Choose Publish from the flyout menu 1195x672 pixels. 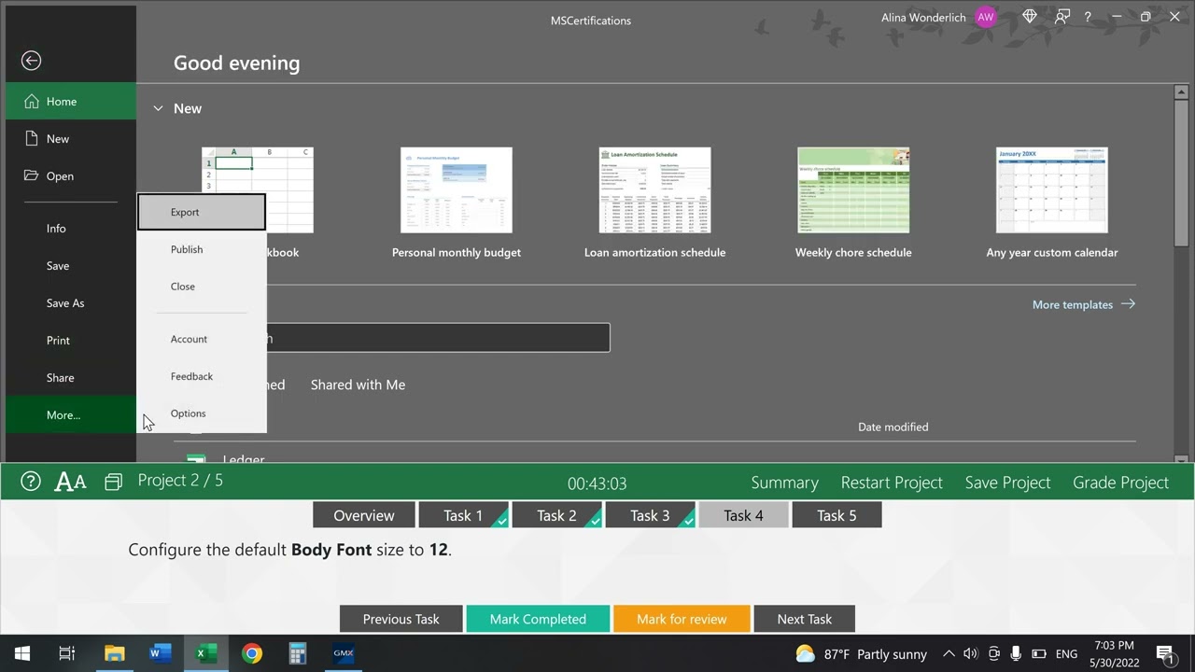click(202, 249)
